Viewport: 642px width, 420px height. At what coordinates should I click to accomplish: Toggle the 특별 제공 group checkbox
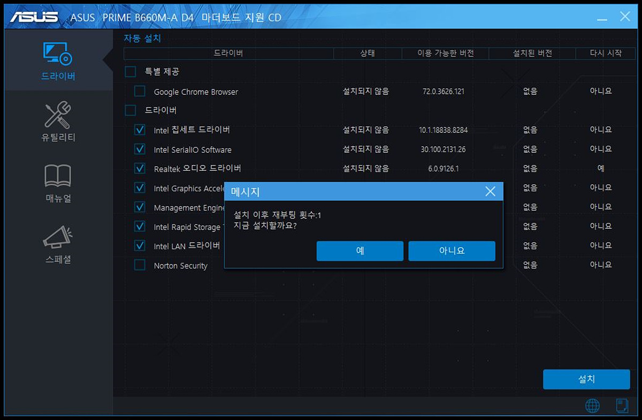coord(131,72)
